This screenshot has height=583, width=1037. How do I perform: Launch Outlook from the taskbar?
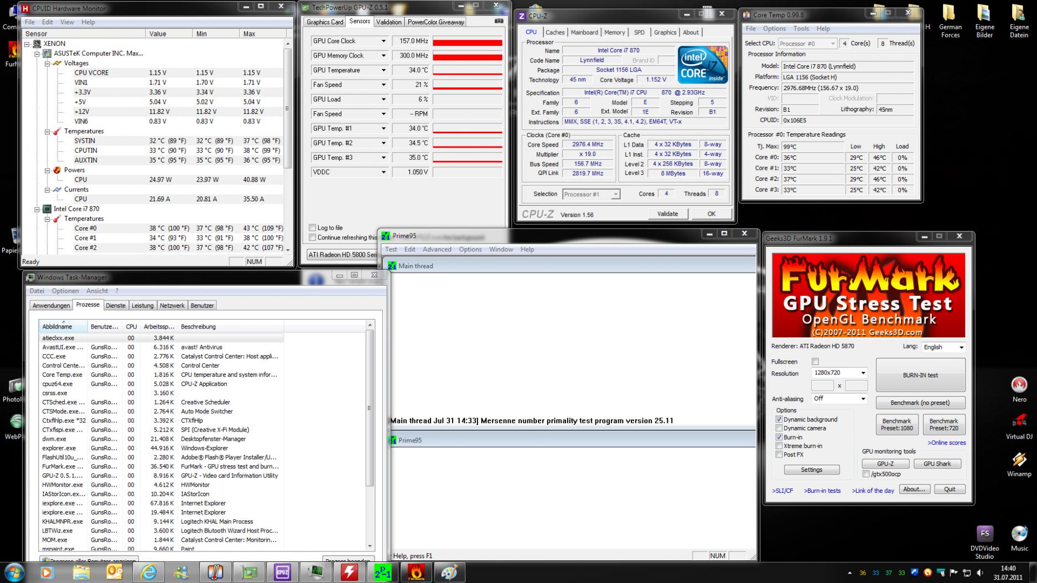click(115, 572)
